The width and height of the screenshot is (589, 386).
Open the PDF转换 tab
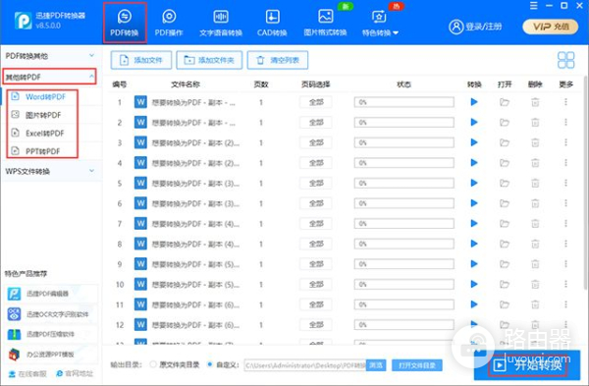pos(125,23)
